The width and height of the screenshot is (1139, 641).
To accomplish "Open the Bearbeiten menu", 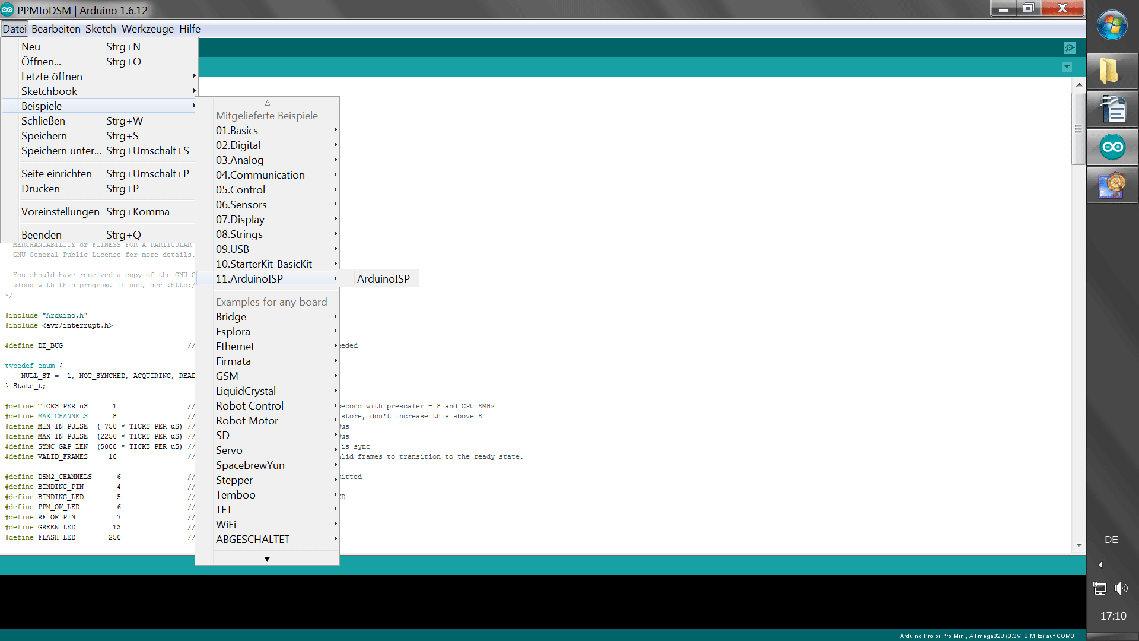I will pos(56,29).
